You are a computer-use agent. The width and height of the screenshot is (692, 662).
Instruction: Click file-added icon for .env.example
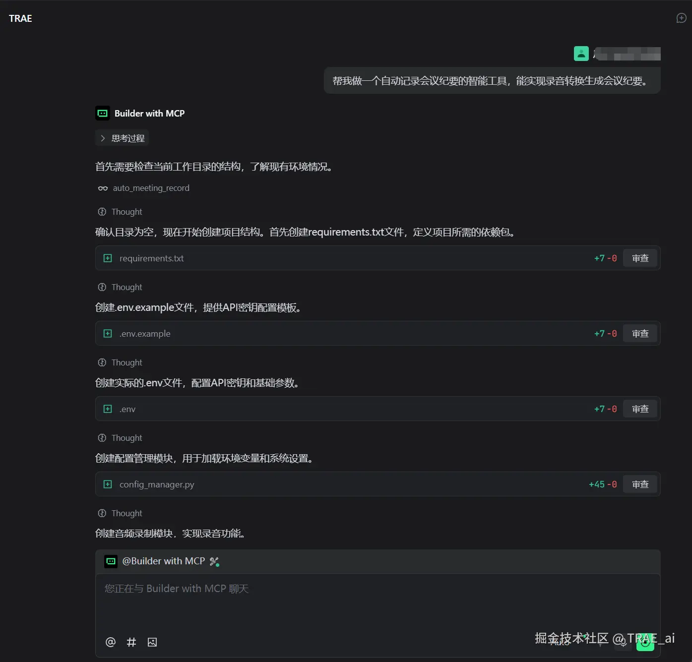[x=108, y=334]
